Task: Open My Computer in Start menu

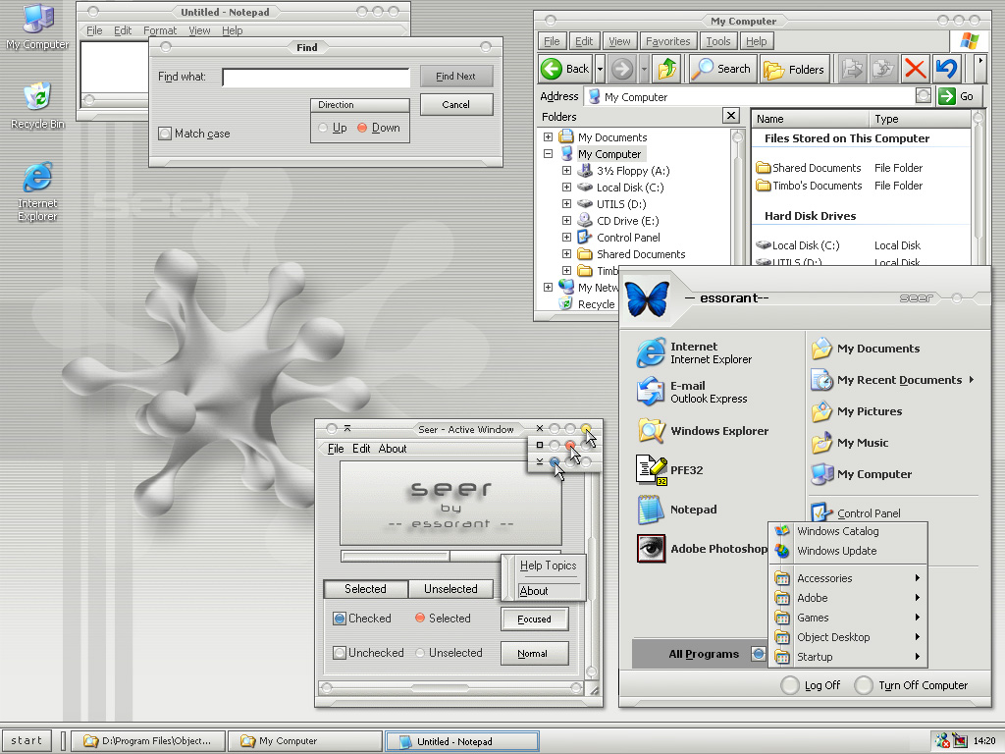Action: click(862, 474)
